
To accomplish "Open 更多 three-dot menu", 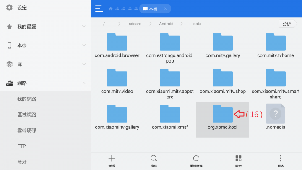I will pos(281,161).
